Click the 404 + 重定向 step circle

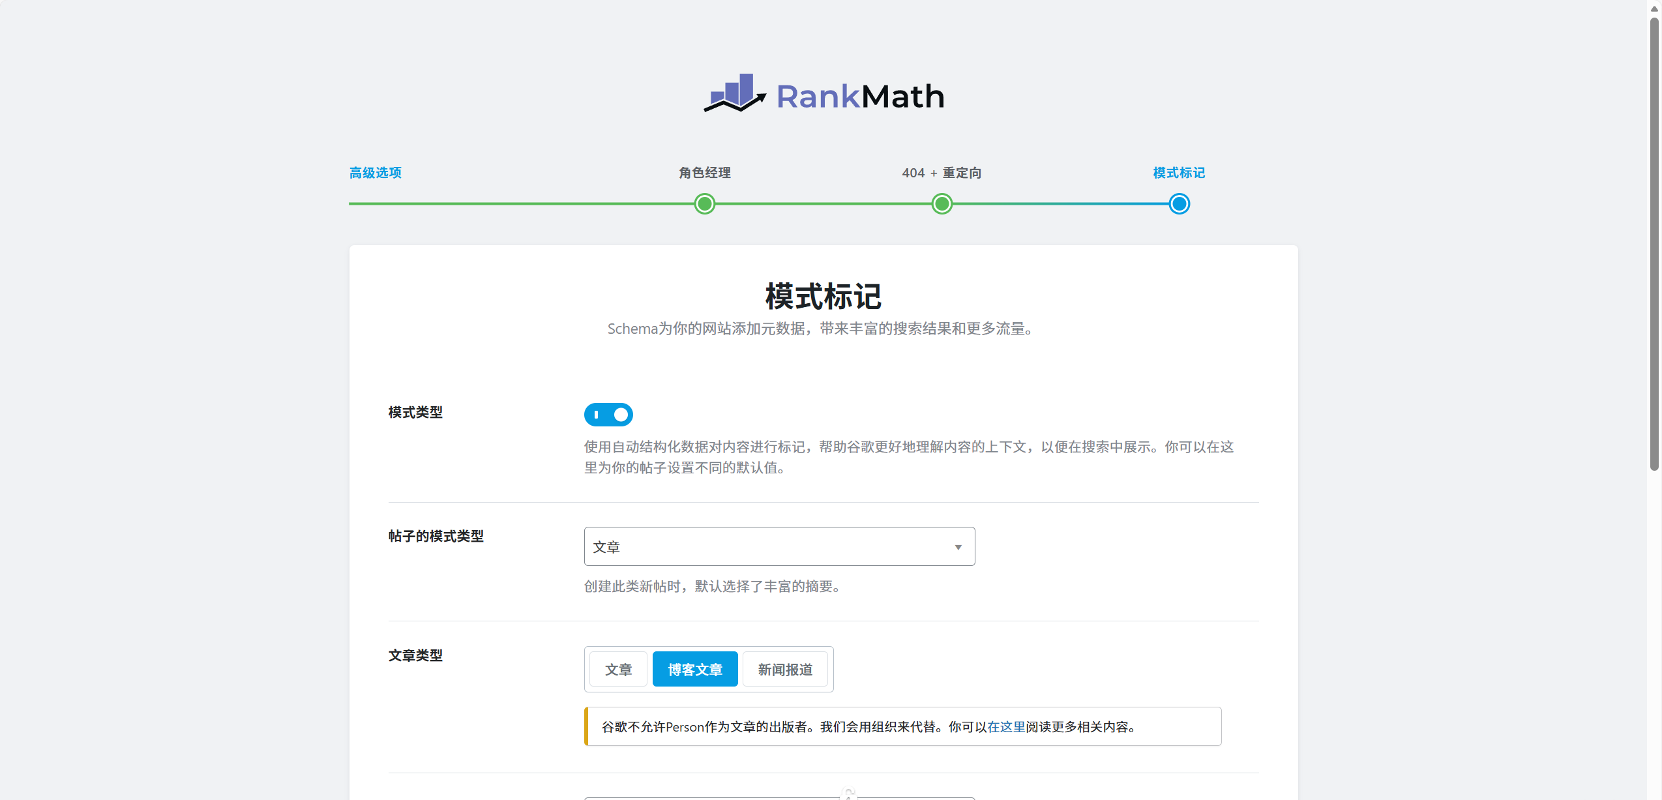[941, 203]
